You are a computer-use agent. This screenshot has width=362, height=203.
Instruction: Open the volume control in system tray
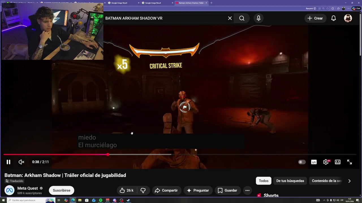(x=338, y=200)
